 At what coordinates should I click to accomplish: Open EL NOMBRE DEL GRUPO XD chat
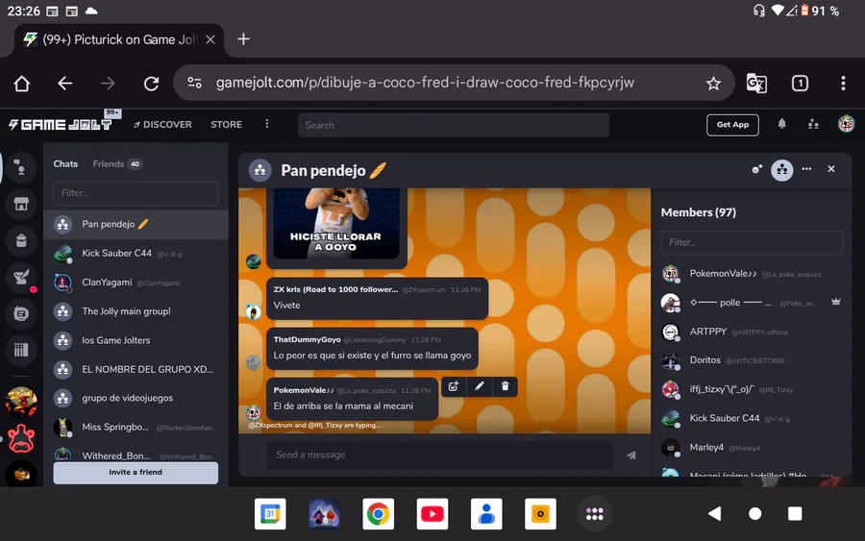pos(136,370)
